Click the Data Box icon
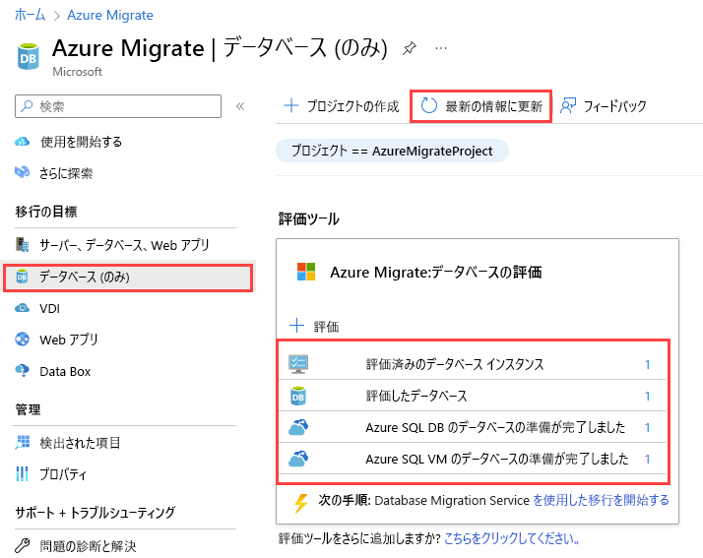The height and width of the screenshot is (558, 703). click(22, 371)
